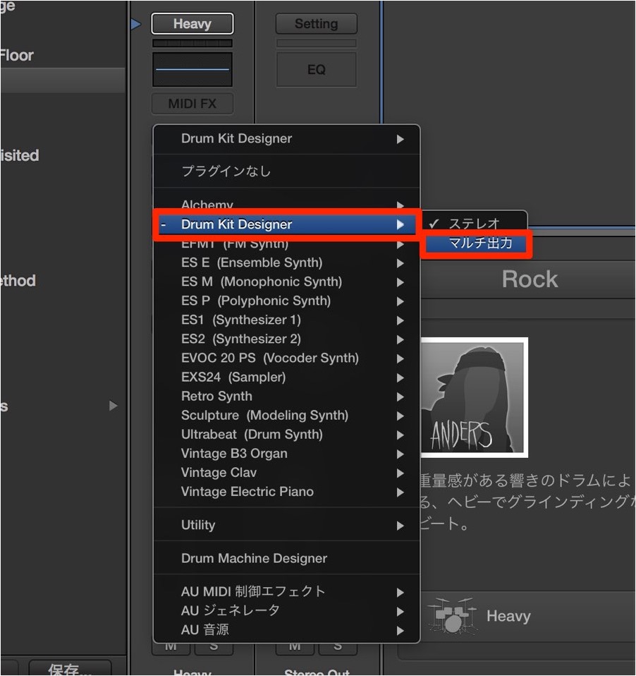Open AU ジェネレータ entry
This screenshot has width=636, height=676.
(286, 610)
